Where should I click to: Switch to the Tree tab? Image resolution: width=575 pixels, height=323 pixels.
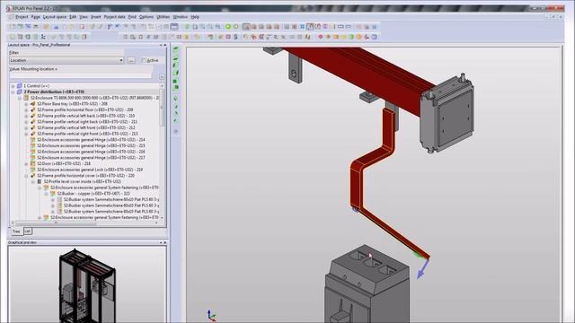click(x=16, y=231)
